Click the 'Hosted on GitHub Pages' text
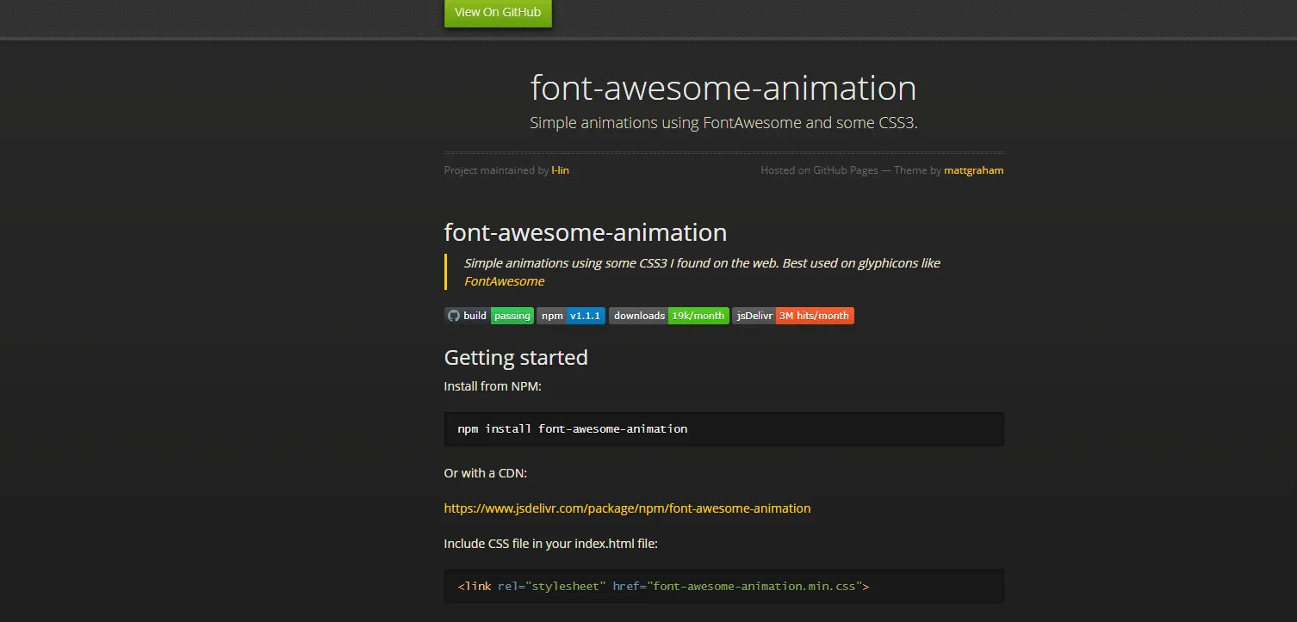Viewport: 1297px width, 622px height. click(819, 170)
